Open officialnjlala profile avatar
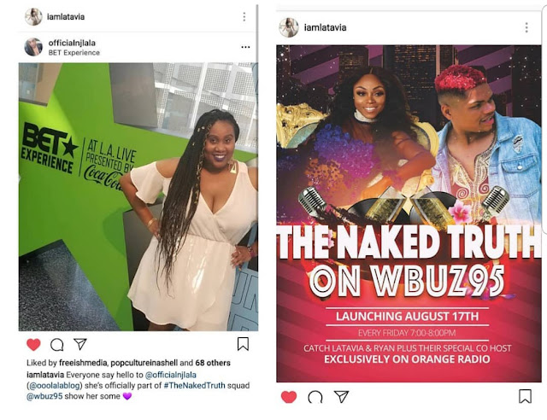This screenshot has height=420, width=547. click(x=33, y=47)
